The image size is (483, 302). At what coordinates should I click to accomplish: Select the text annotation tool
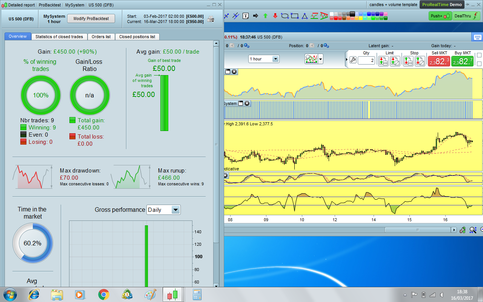[x=246, y=16]
